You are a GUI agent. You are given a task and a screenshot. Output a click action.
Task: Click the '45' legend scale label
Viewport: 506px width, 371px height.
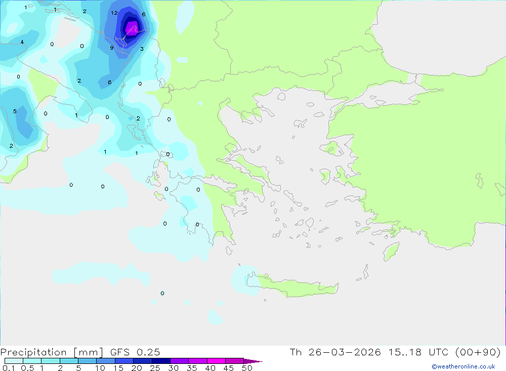click(x=229, y=368)
